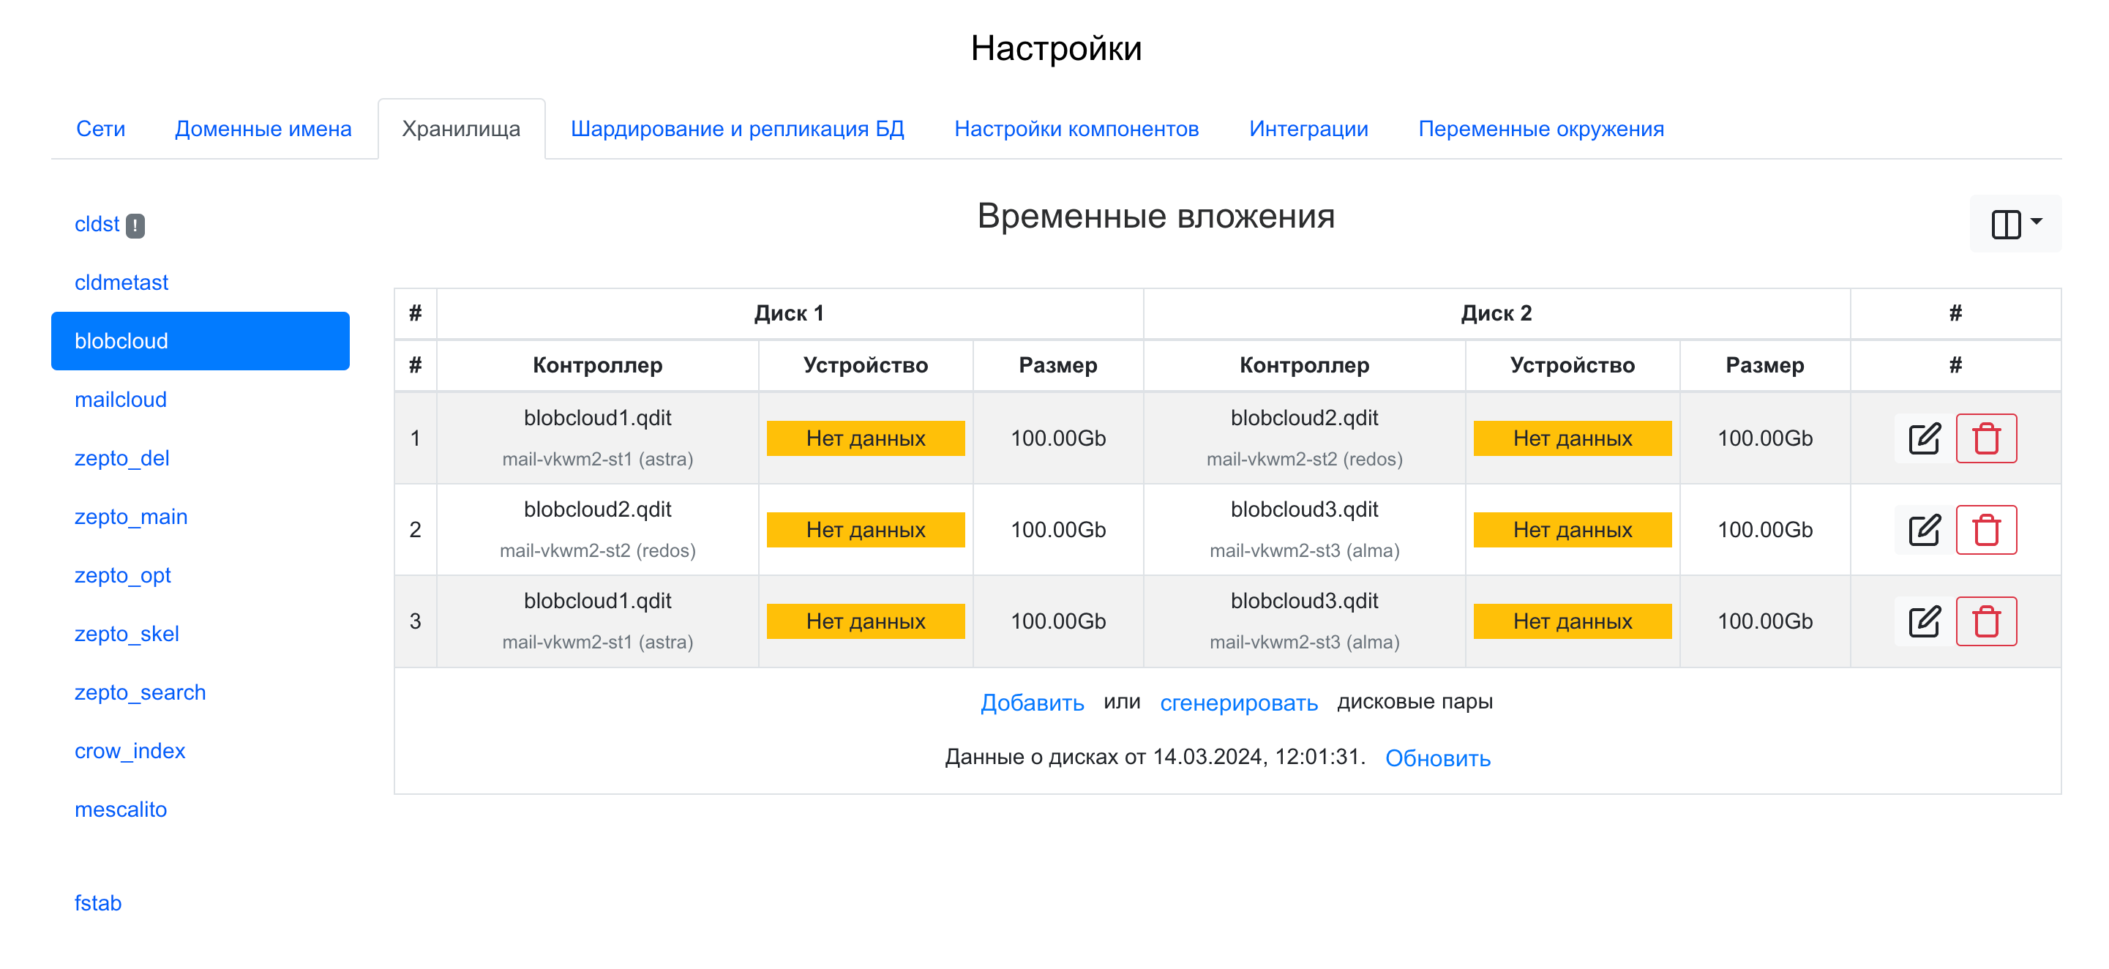Switch to the Сети tab
The width and height of the screenshot is (2109, 969).
tap(101, 129)
